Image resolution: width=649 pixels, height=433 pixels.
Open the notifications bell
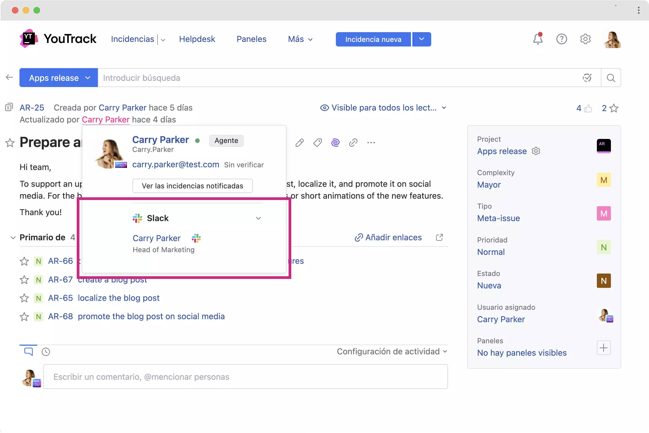(537, 39)
